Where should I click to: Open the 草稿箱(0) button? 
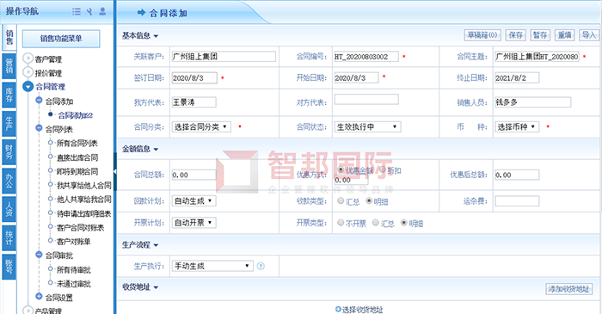[x=482, y=35]
